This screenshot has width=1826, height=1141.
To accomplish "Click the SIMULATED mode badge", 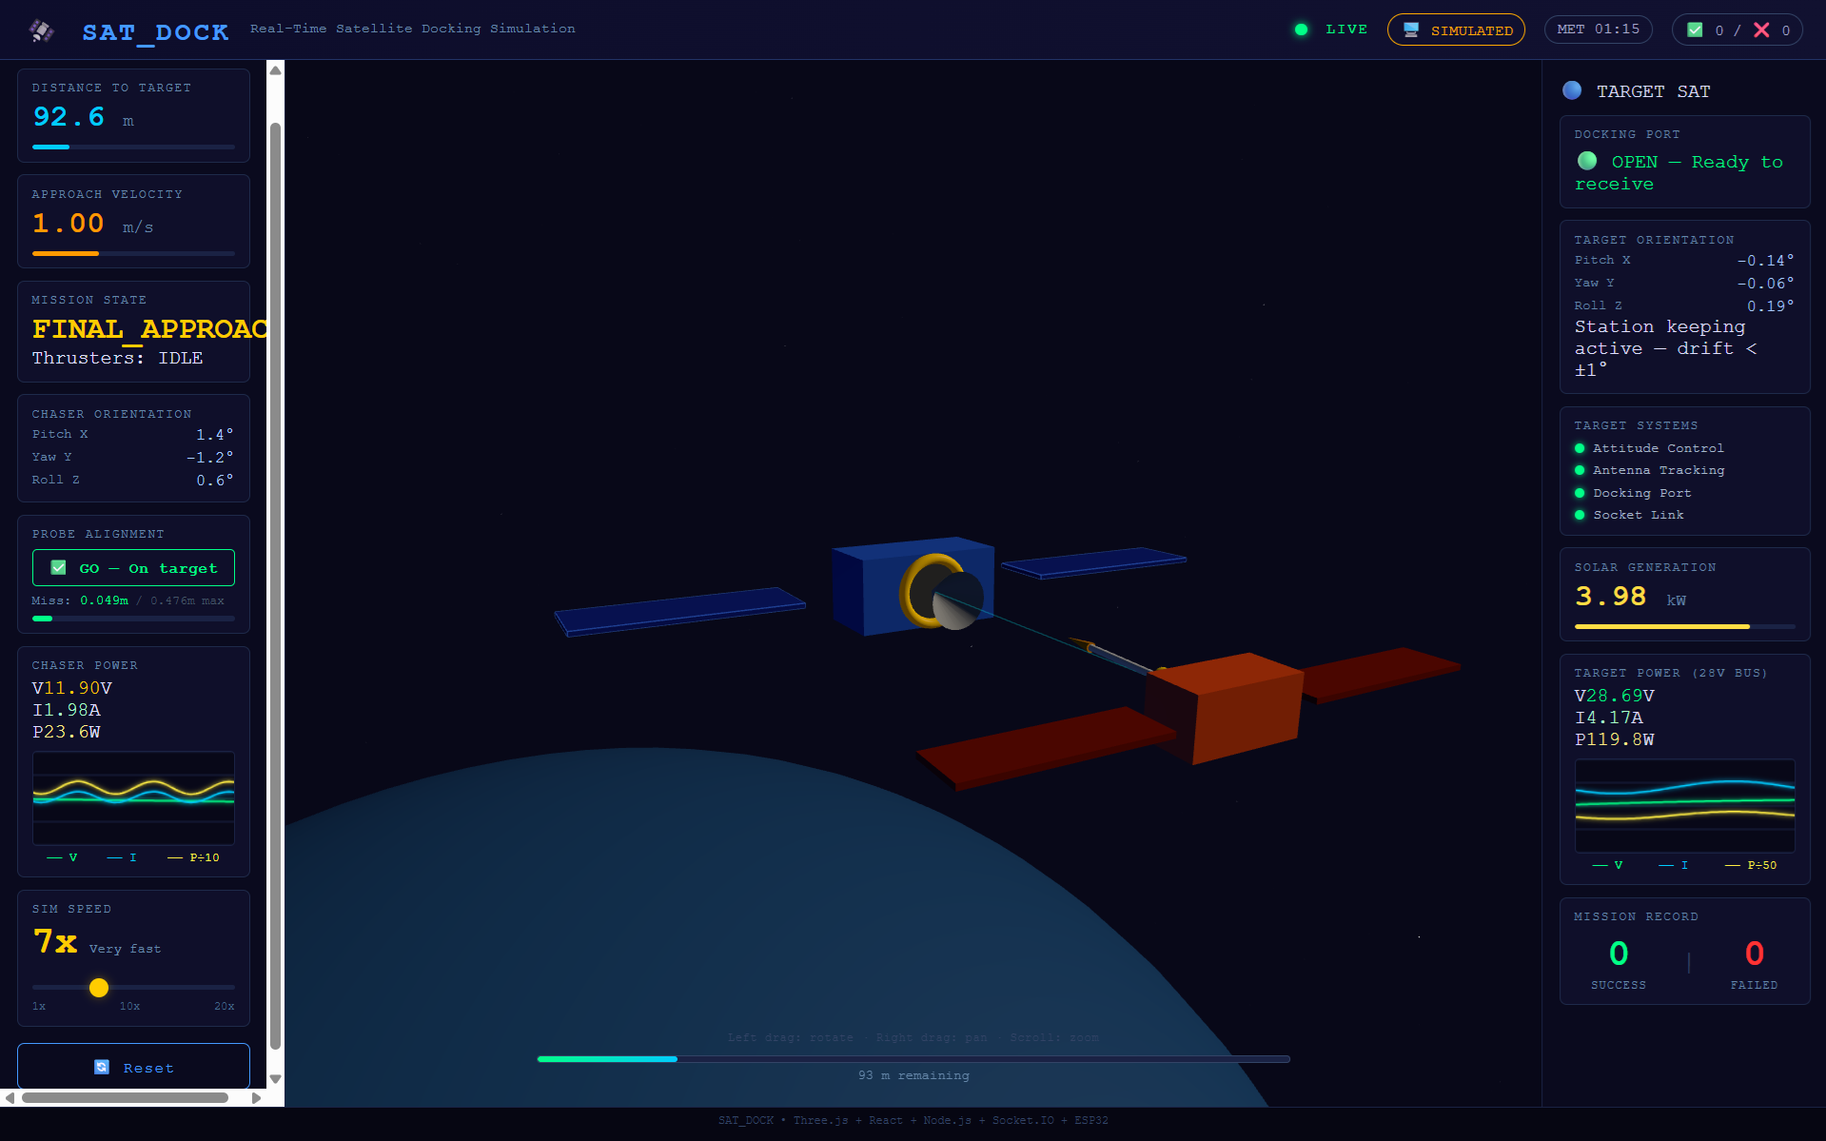I will [x=1456, y=30].
